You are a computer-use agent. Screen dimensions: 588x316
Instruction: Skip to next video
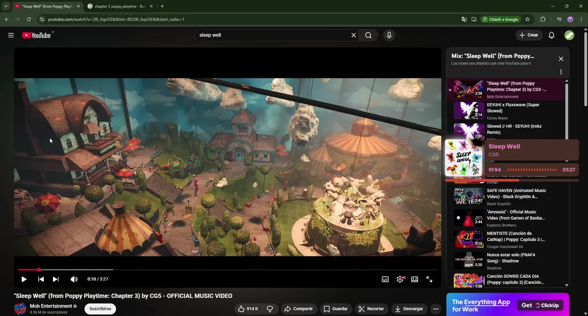pos(56,279)
